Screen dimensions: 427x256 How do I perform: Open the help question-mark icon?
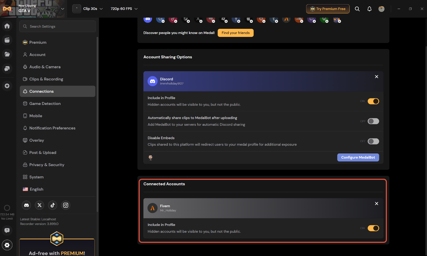7,230
